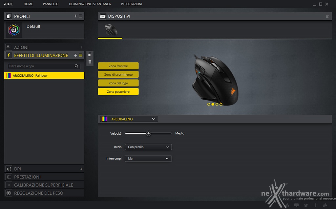This screenshot has width=336, height=209.
Task: Open the Interrompi Mai dropdown
Action: [x=148, y=159]
